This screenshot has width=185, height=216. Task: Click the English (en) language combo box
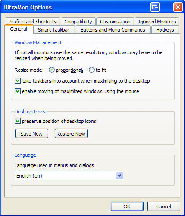69,176
